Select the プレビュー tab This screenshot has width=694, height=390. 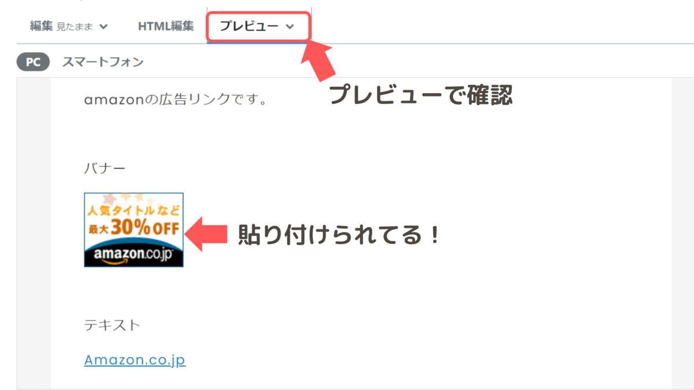(249, 26)
